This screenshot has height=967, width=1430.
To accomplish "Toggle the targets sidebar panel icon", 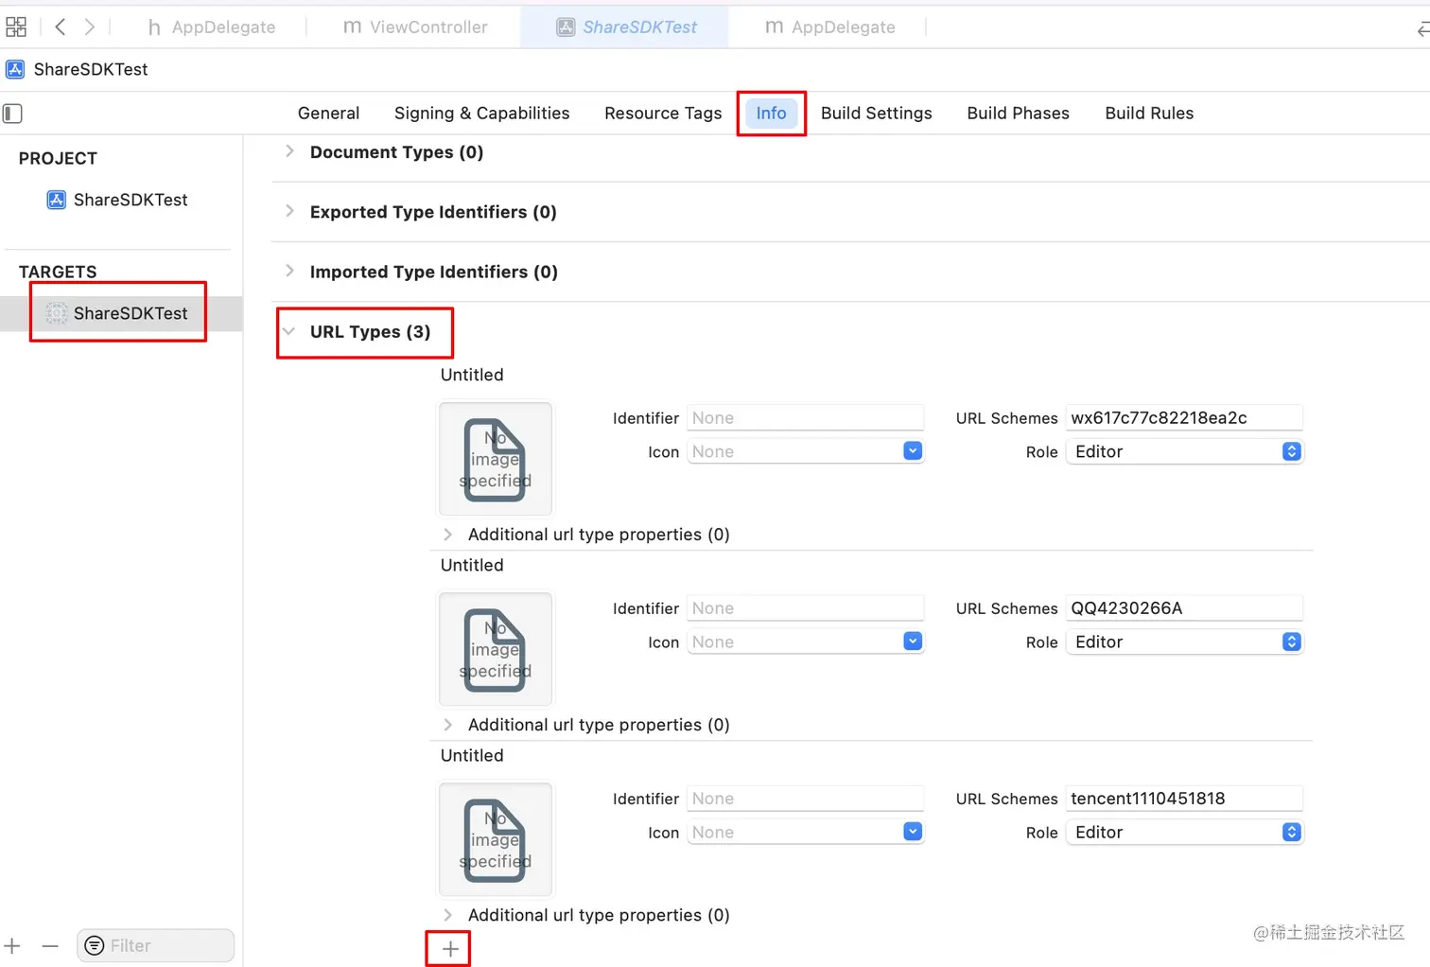I will [x=12, y=114].
